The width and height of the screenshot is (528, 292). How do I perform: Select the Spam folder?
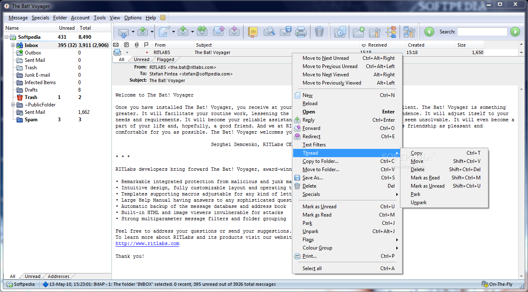pos(31,120)
